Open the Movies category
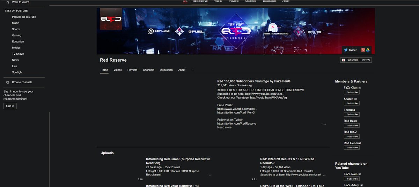 tap(16, 48)
